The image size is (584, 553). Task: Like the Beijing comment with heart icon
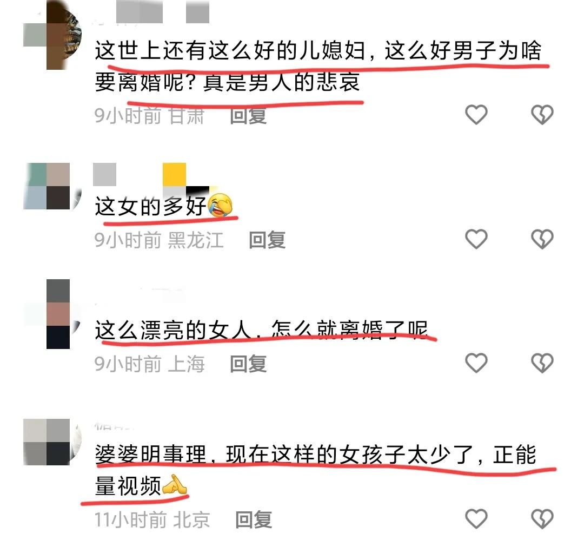(476, 518)
